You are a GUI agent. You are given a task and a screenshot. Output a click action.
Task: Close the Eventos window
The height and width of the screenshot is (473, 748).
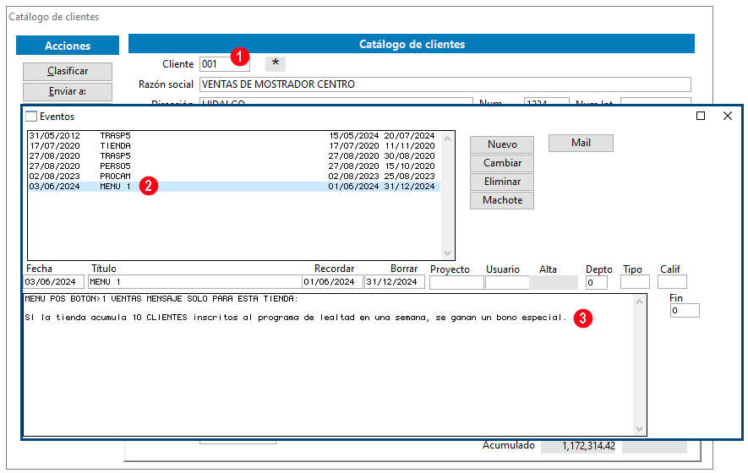pyautogui.click(x=727, y=116)
